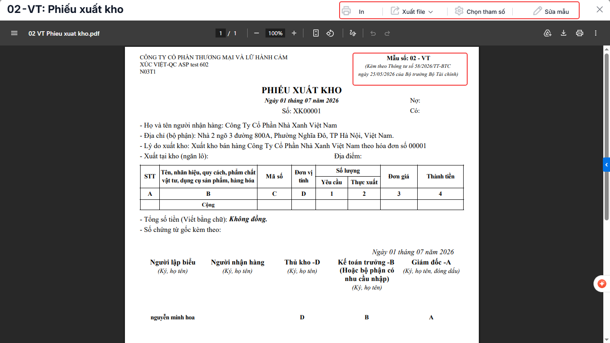Image resolution: width=610 pixels, height=343 pixels.
Task: Click the Họ và tên người nhận hàng line
Action: tap(238, 125)
